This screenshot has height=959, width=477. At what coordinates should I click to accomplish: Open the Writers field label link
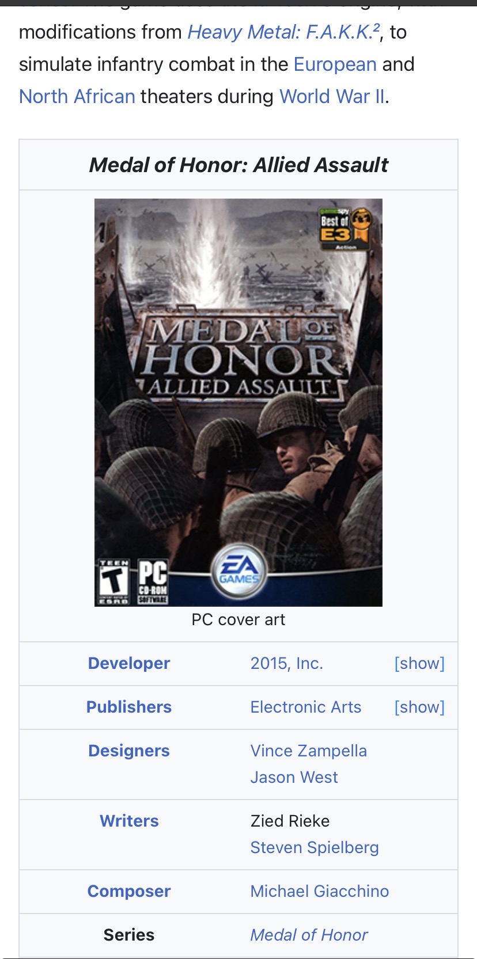[129, 821]
